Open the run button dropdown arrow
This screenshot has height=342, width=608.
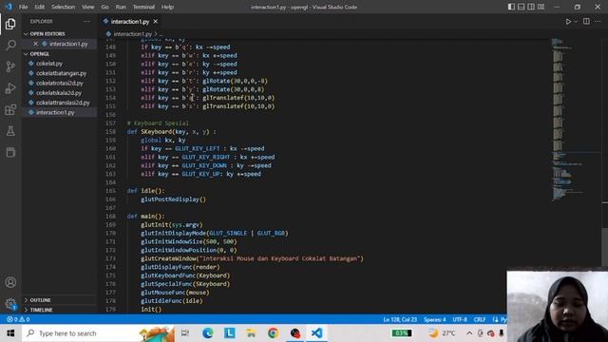tap(576, 22)
